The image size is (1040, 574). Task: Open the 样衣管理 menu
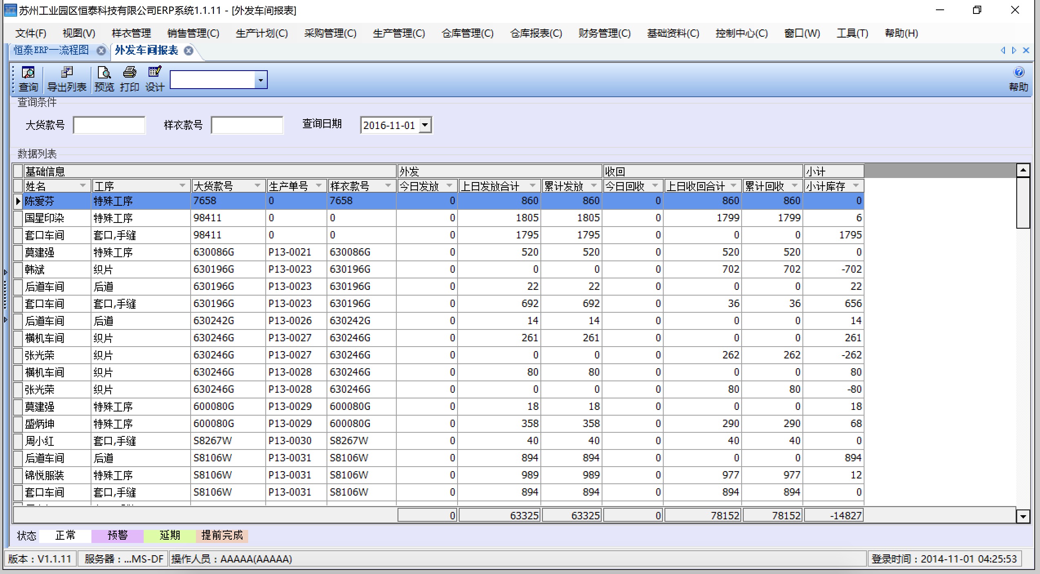pos(131,33)
